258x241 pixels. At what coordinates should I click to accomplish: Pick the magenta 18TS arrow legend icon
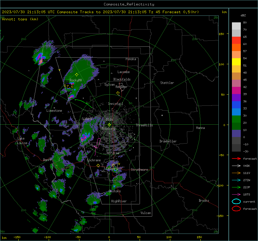point(236,195)
